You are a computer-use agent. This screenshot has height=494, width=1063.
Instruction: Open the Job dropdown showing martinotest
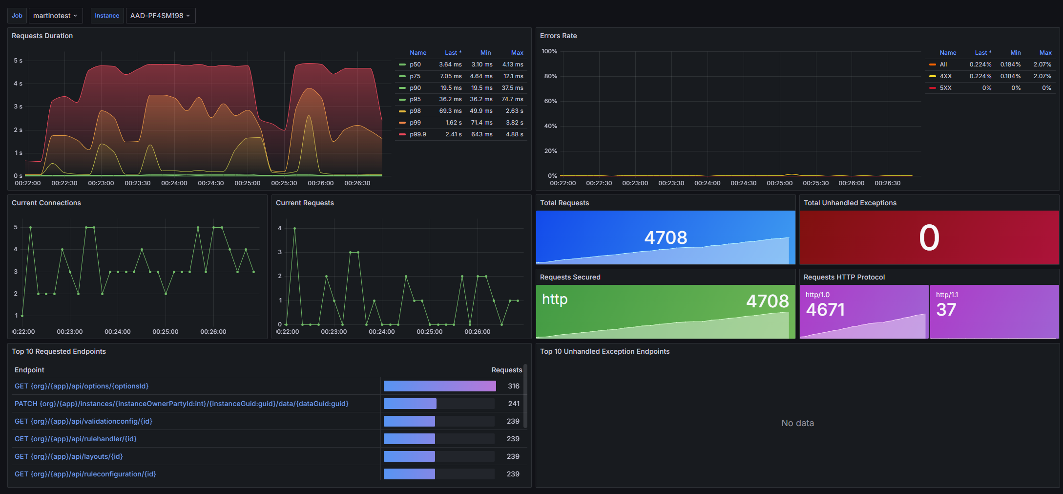pyautogui.click(x=55, y=16)
